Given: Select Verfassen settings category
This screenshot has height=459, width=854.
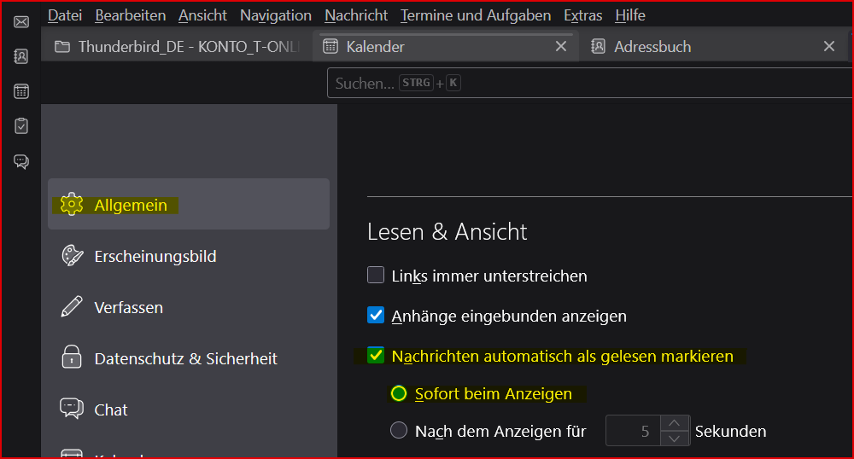Looking at the screenshot, I should pos(189,307).
